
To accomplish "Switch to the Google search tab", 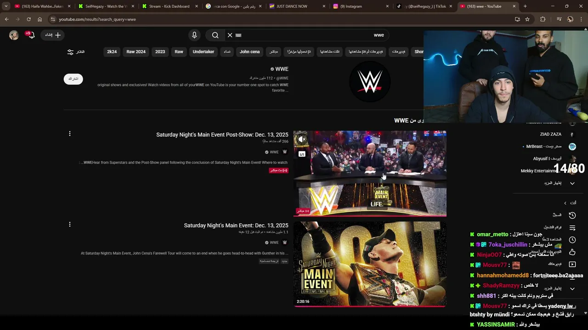I will point(233,6).
